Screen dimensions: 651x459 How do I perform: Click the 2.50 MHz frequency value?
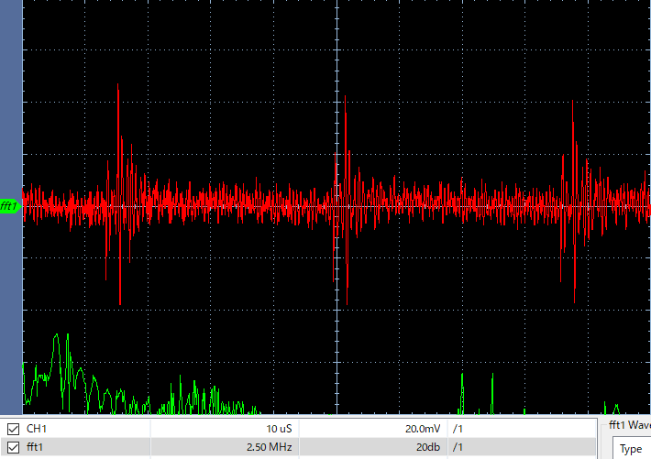coord(269,447)
